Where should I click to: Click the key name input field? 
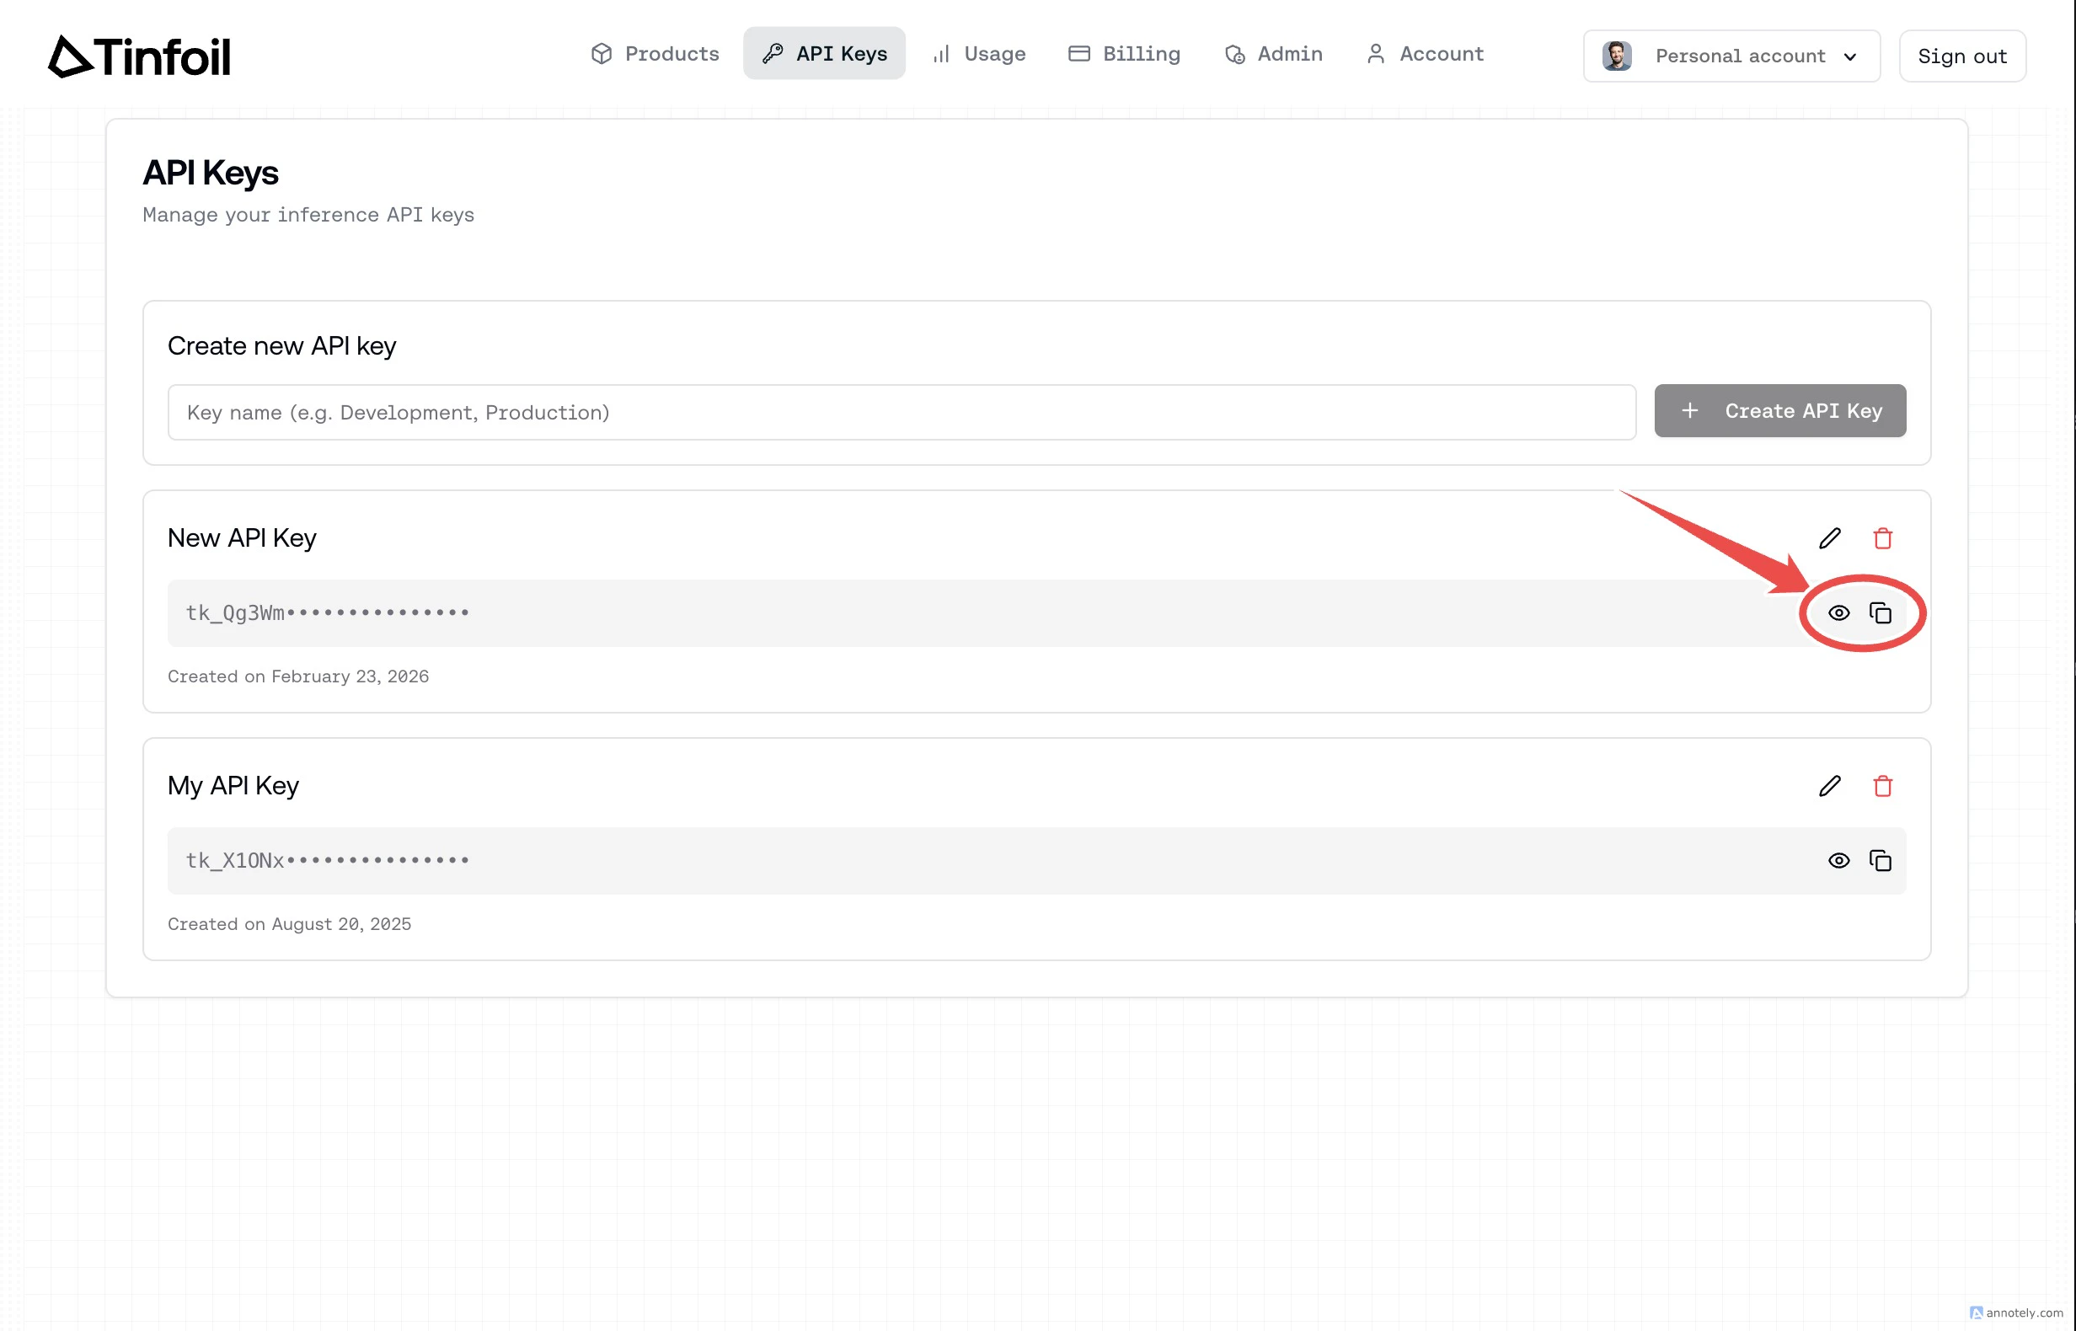tap(901, 412)
